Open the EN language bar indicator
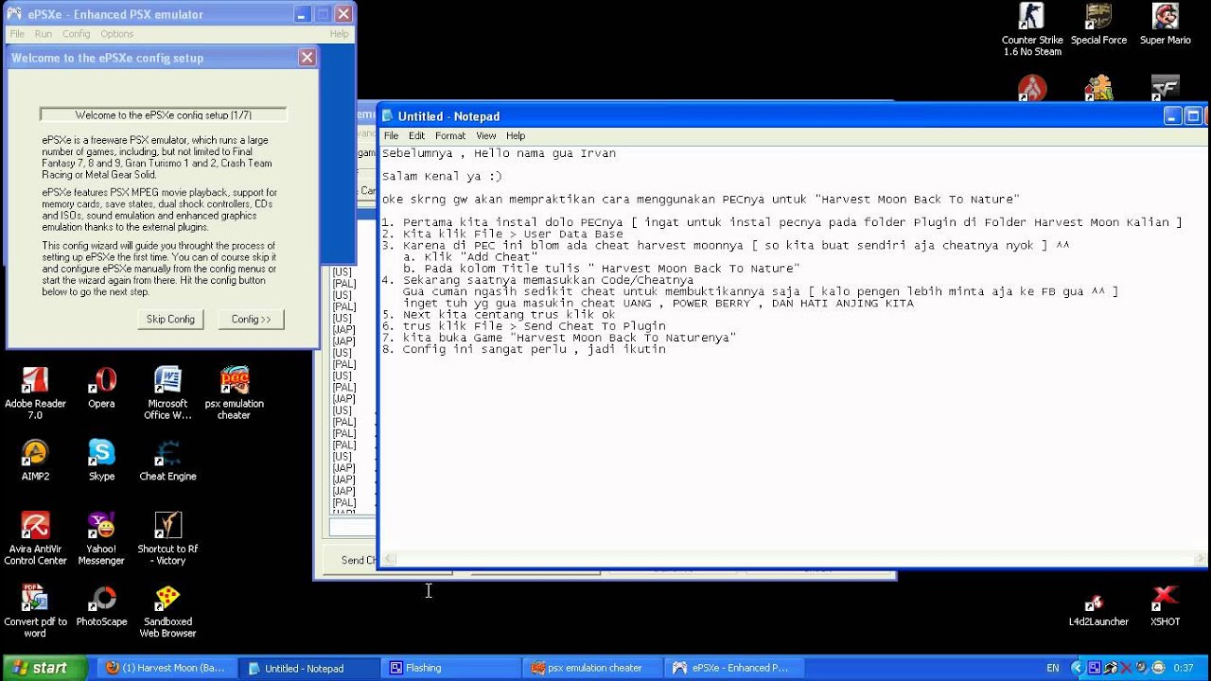 [x=1053, y=668]
